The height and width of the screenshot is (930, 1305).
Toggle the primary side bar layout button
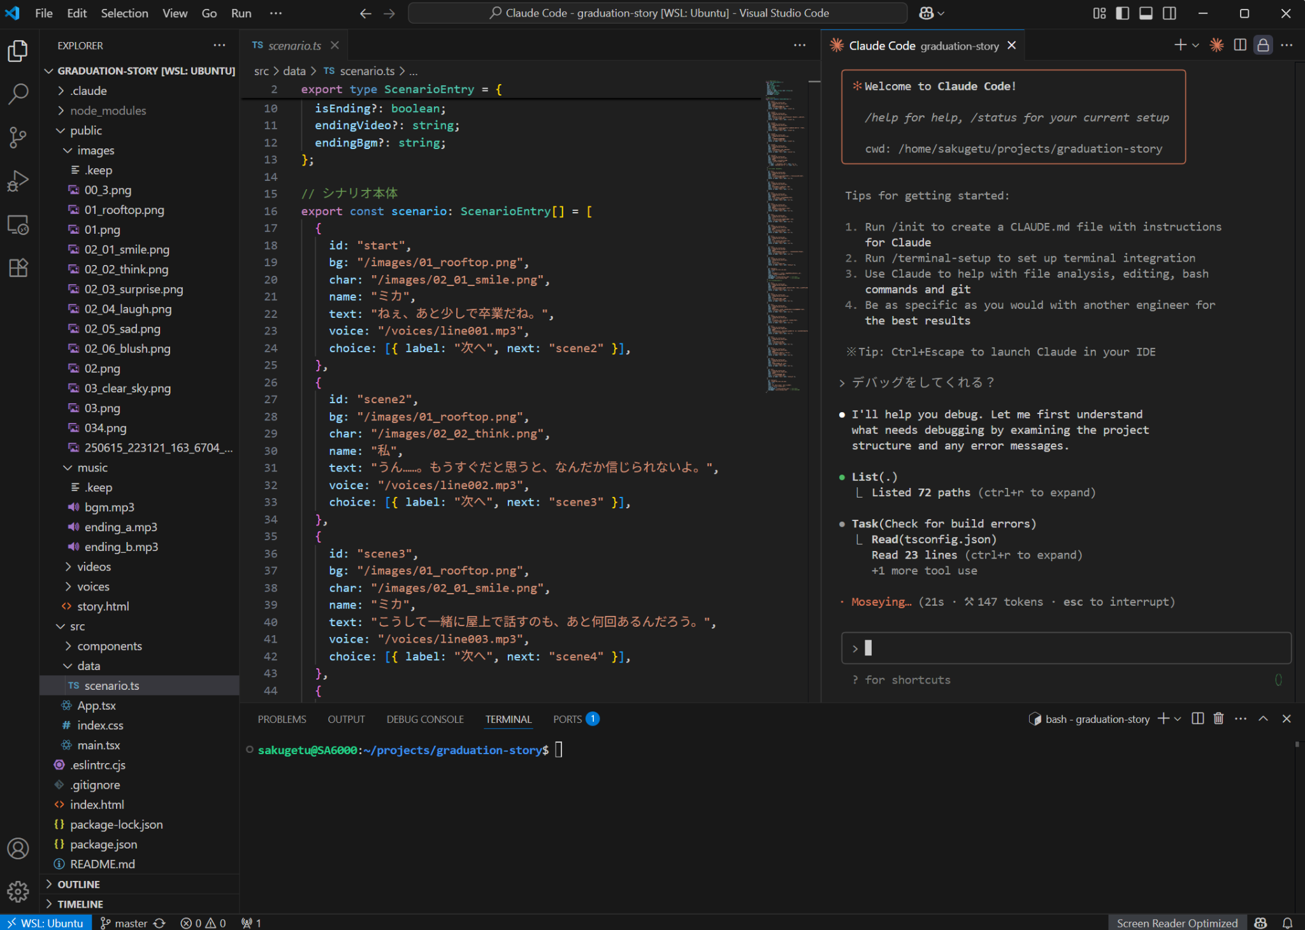[x=1123, y=13]
